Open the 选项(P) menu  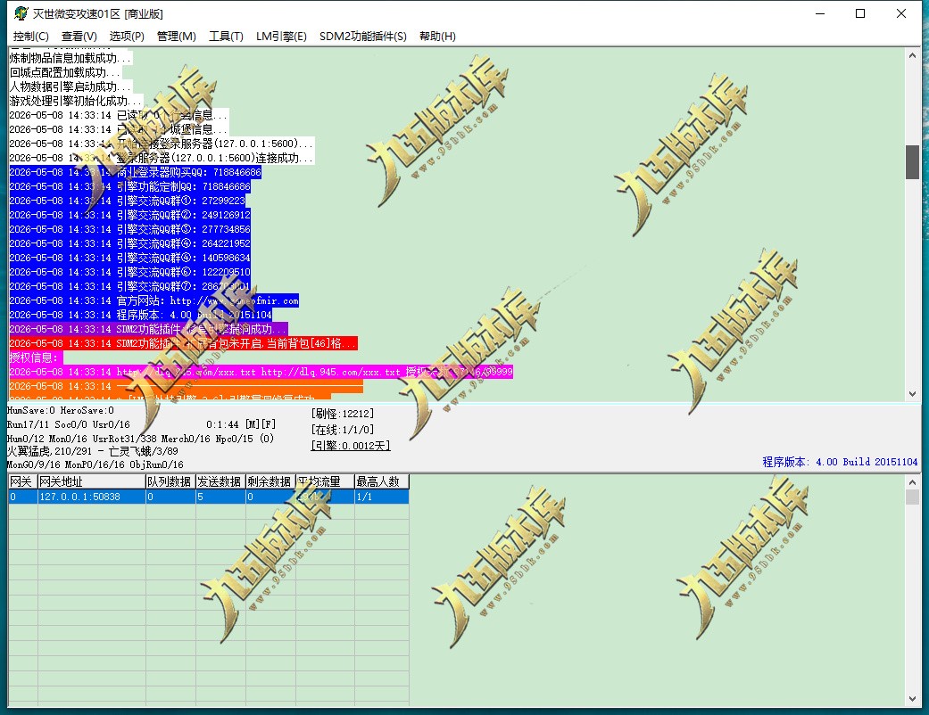[x=127, y=36]
